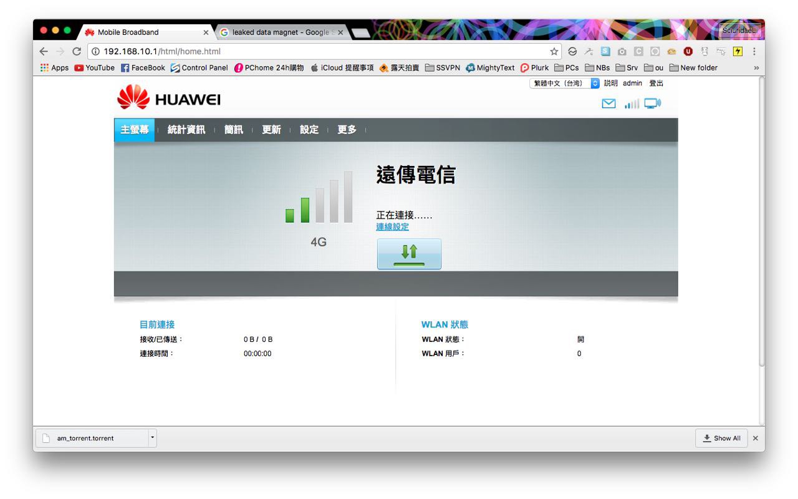798x499 pixels.
Task: Click the address bar showing 192.168.10.1
Action: pyautogui.click(x=318, y=52)
